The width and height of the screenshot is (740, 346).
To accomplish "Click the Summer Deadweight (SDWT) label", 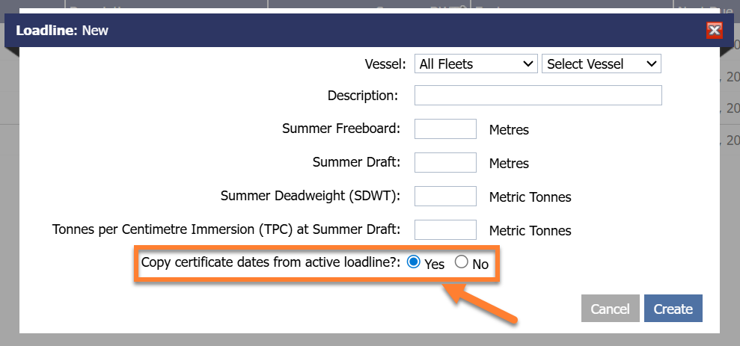I will [x=311, y=196].
